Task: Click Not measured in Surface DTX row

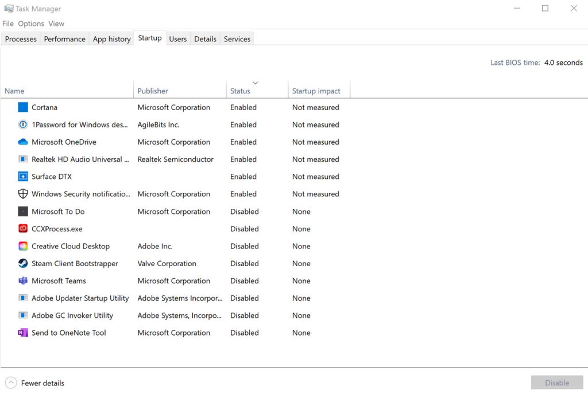Action: coord(316,176)
